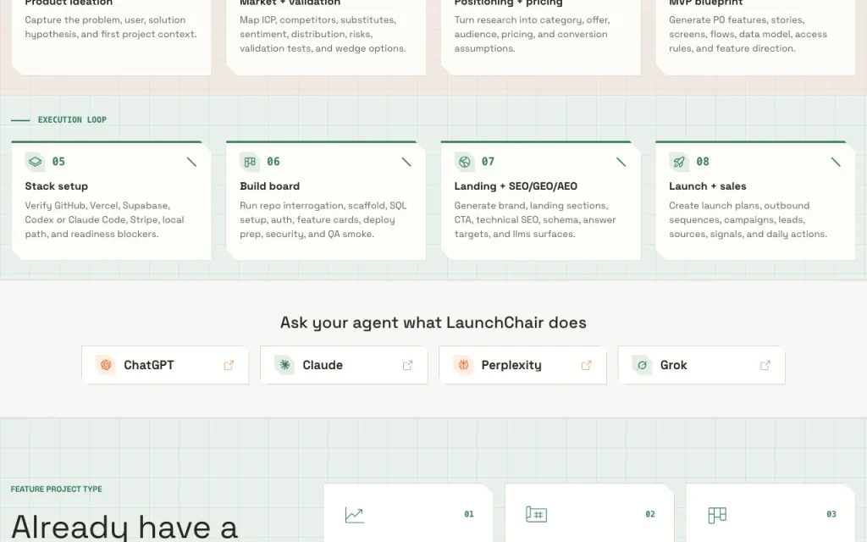Screen dimensions: 867x542
Task: Click the number 07 on Landing card
Action: 488,162
